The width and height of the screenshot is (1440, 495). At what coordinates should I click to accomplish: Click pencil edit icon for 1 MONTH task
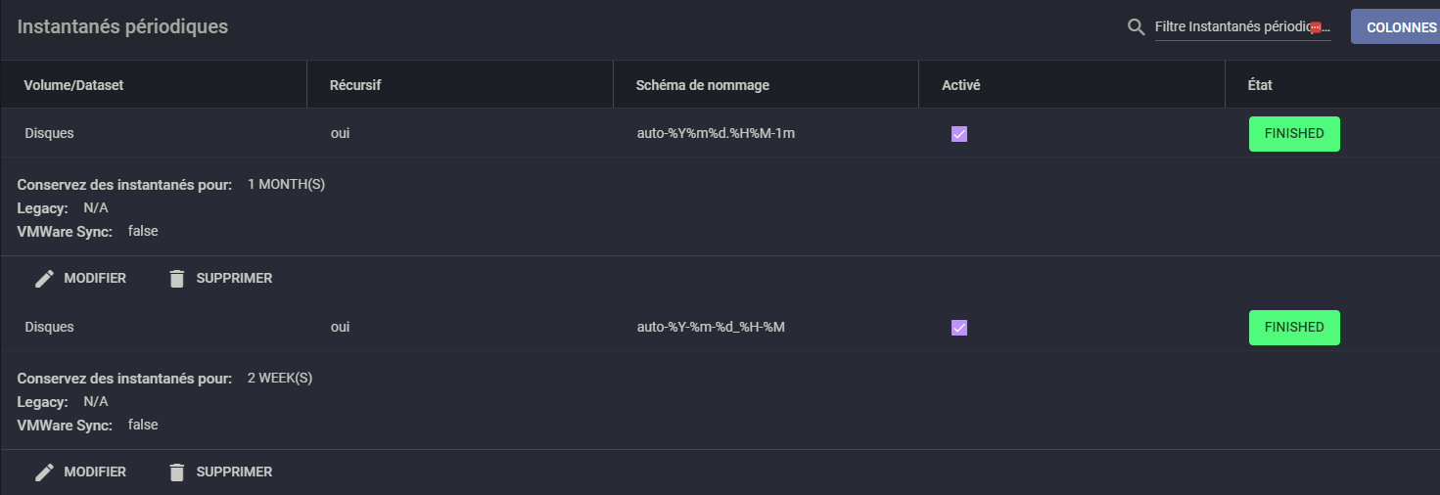tap(44, 279)
